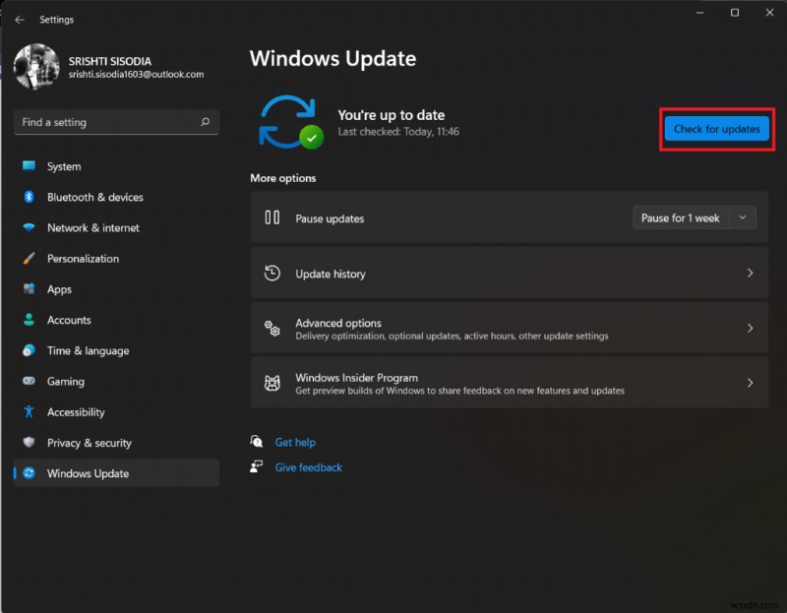787x613 pixels.
Task: Click the Check for updates button
Action: coord(716,129)
